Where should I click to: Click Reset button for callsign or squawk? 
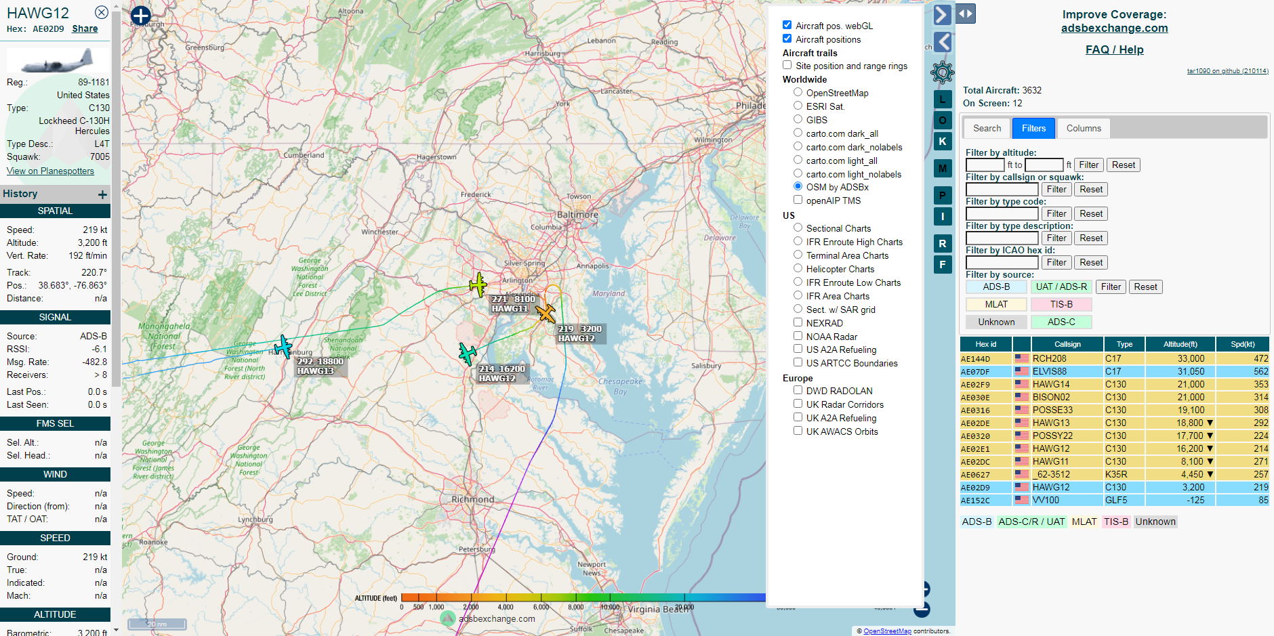click(x=1091, y=189)
